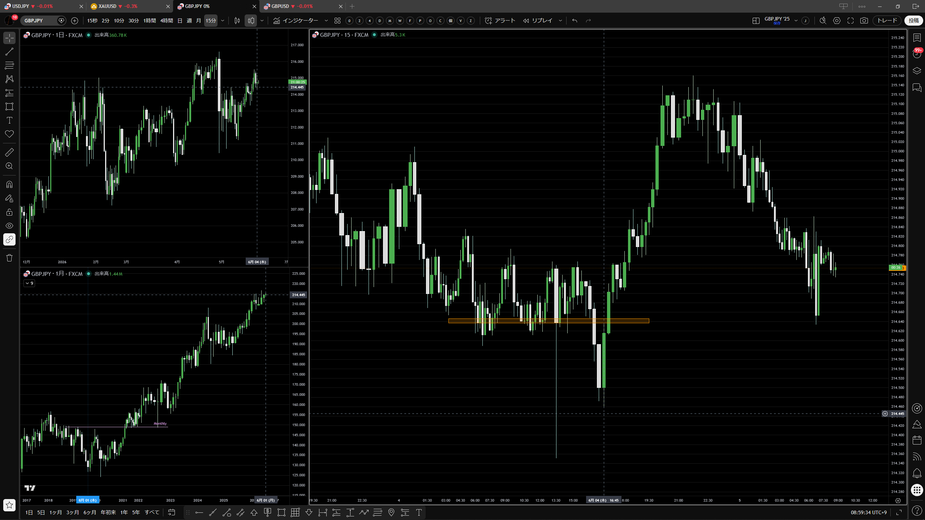
Task: Expand the timeframe interval dropdown arrow
Action: (x=223, y=21)
